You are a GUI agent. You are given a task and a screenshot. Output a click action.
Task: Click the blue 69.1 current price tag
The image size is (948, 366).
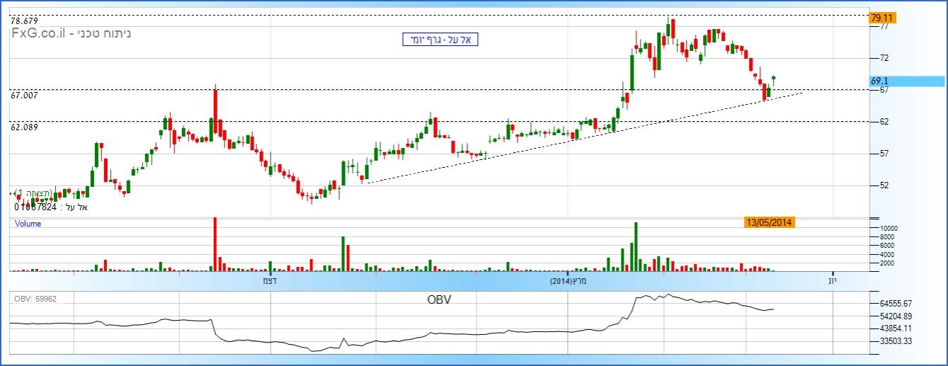click(880, 81)
